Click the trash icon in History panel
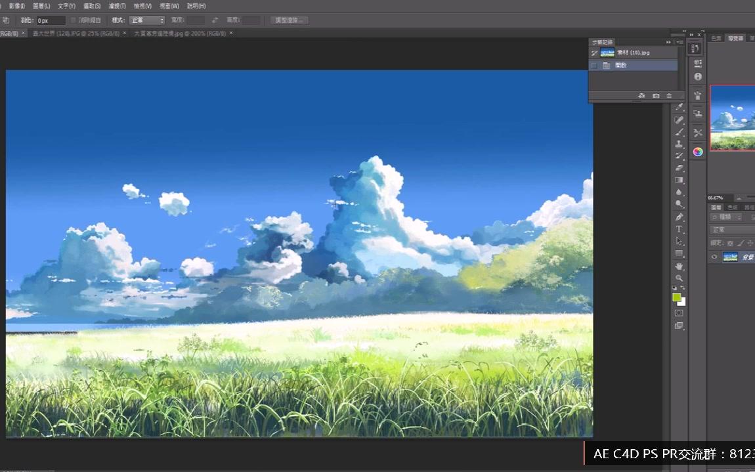 point(670,96)
